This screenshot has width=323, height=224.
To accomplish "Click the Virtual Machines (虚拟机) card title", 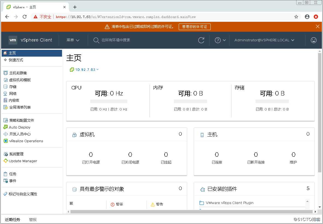I will [87, 135].
